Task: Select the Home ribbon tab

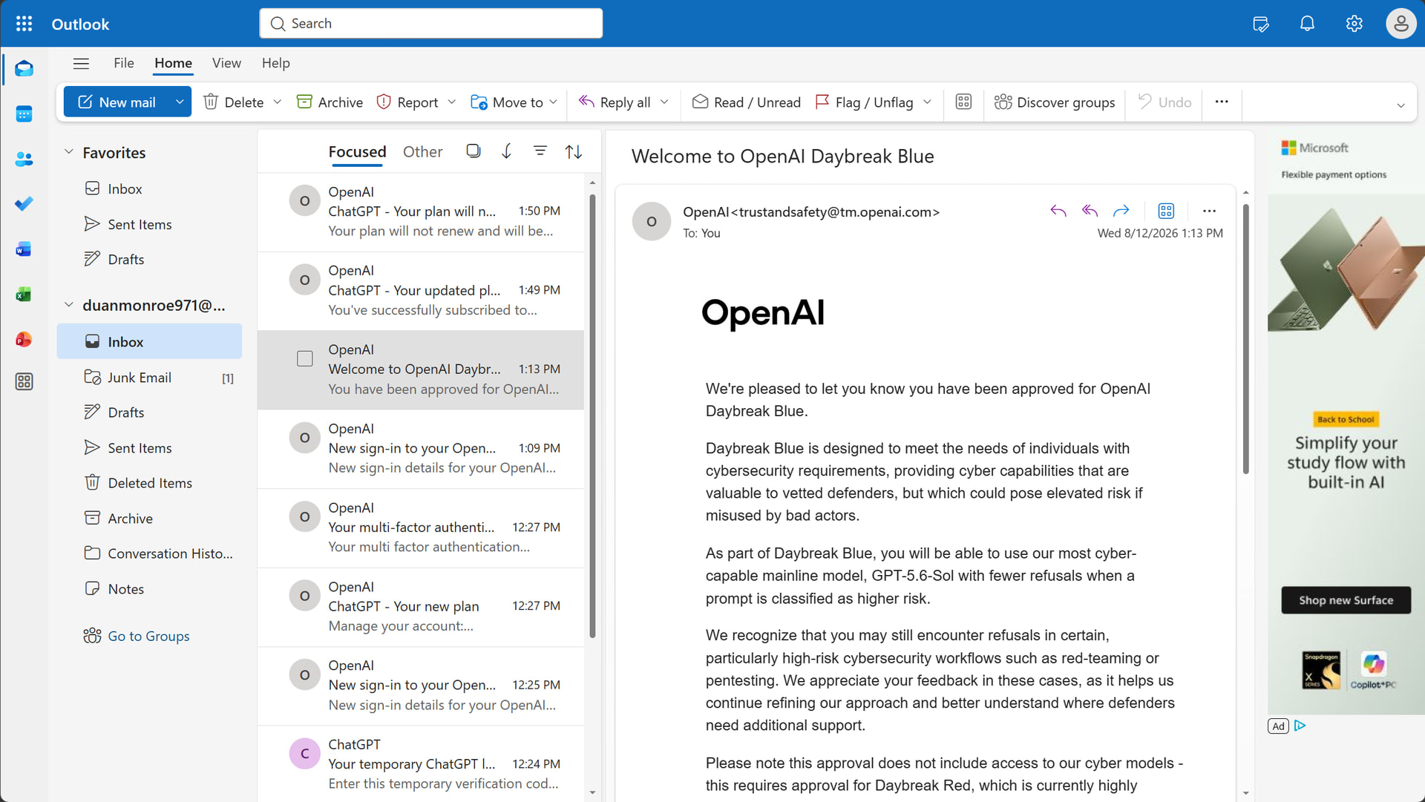Action: click(173, 63)
